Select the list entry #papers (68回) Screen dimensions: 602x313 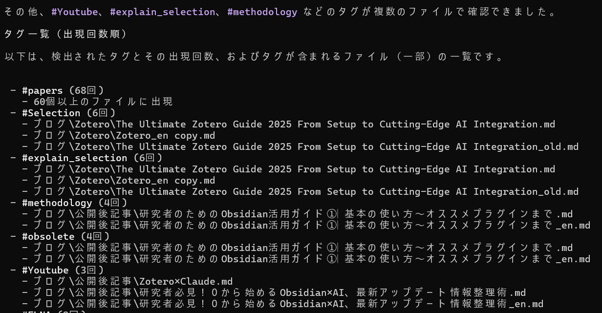click(63, 90)
